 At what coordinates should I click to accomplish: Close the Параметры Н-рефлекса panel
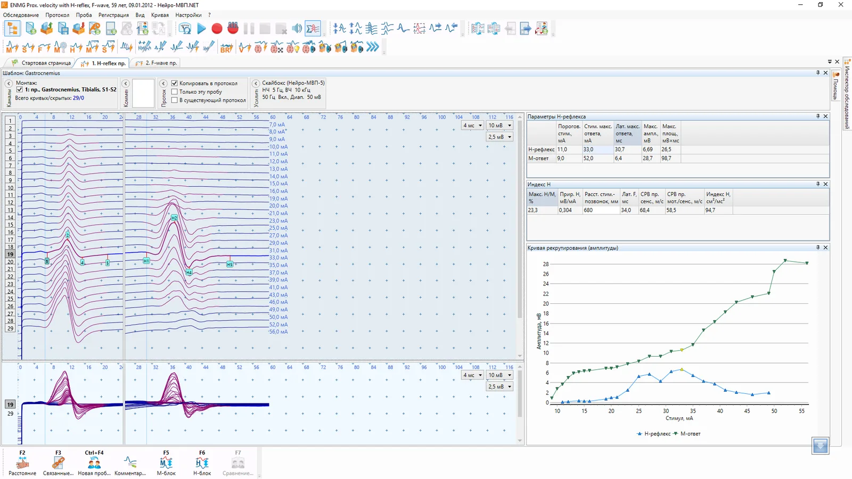coord(826,116)
